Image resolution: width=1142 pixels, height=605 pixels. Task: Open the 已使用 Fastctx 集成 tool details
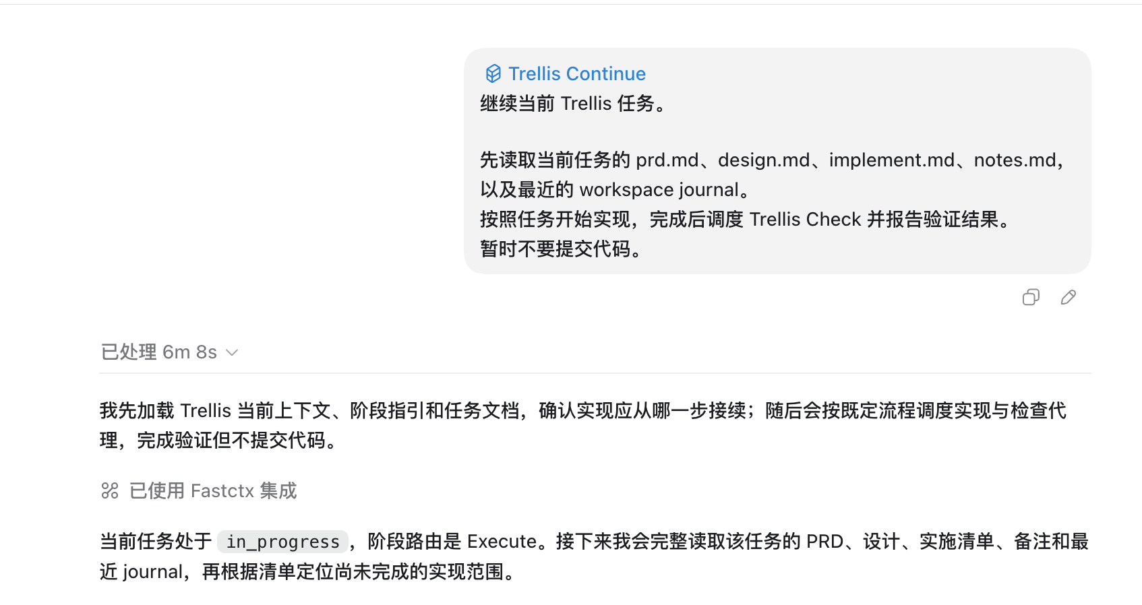pos(199,490)
